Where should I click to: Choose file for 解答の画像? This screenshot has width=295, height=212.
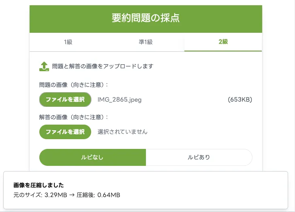click(x=65, y=132)
